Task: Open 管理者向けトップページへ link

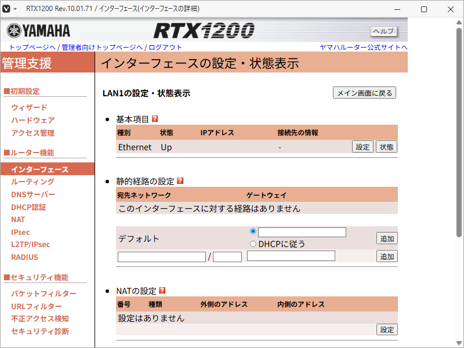Action: 102,48
